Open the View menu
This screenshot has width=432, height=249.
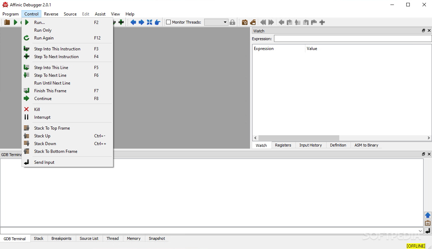coord(116,14)
